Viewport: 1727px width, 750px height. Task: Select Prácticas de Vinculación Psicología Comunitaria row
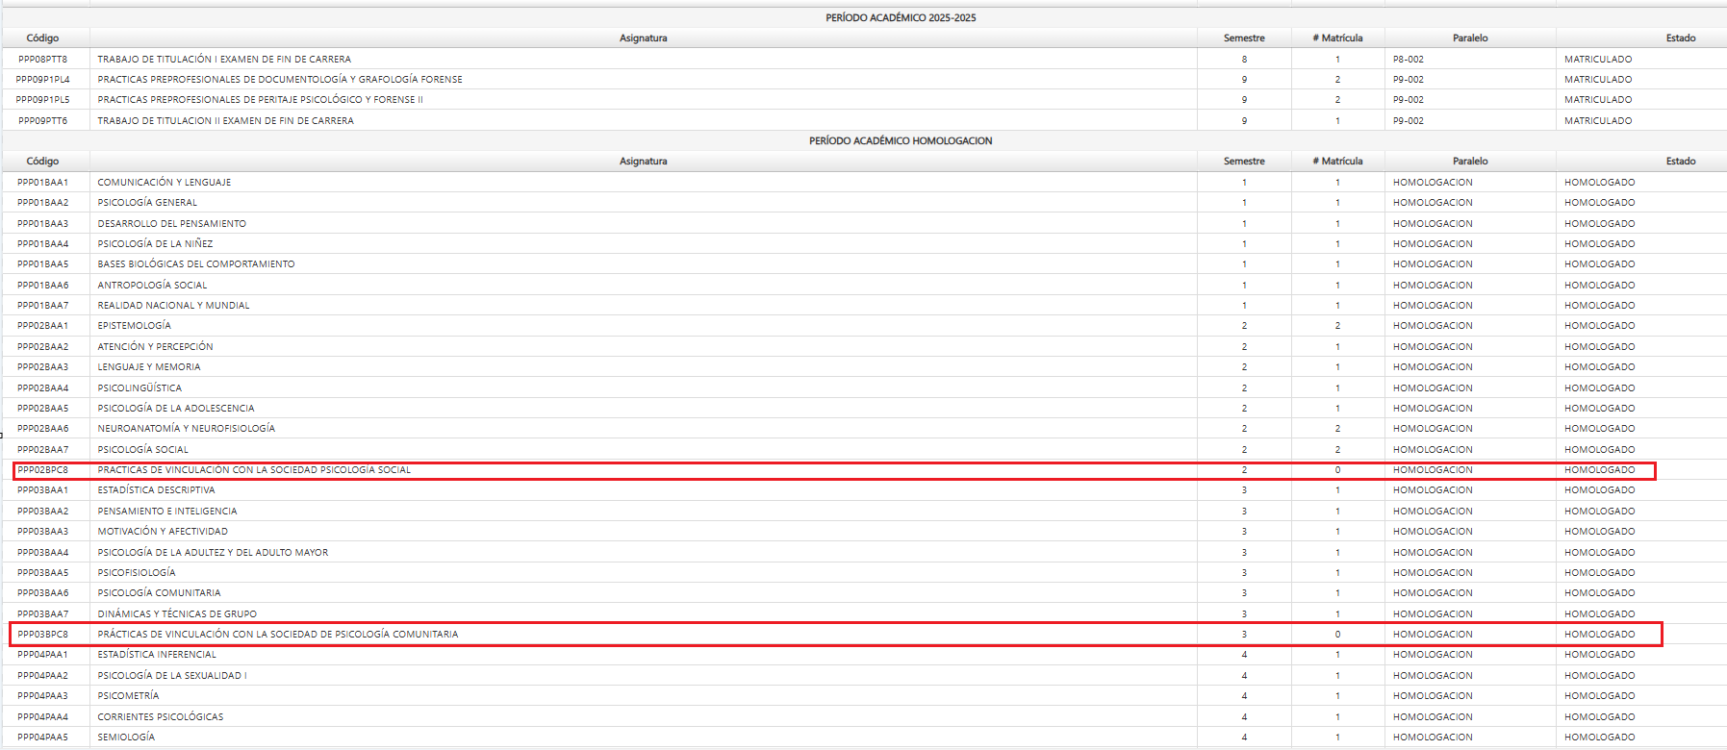click(x=278, y=635)
